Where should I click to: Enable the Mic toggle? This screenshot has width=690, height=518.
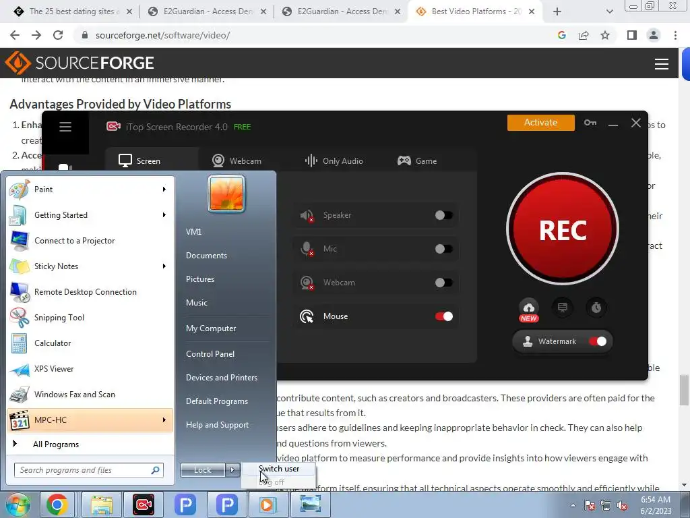pyautogui.click(x=443, y=249)
